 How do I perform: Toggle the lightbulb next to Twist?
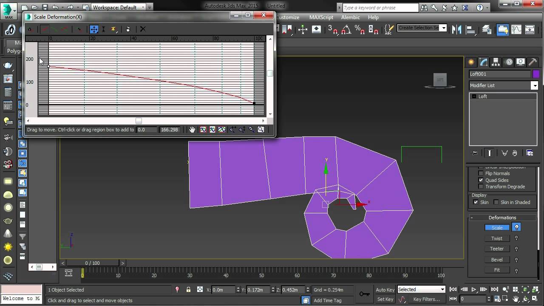[516, 238]
